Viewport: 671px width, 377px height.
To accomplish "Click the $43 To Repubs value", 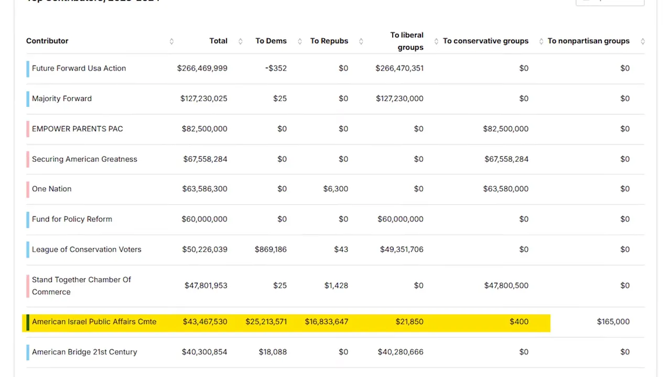I will [341, 249].
